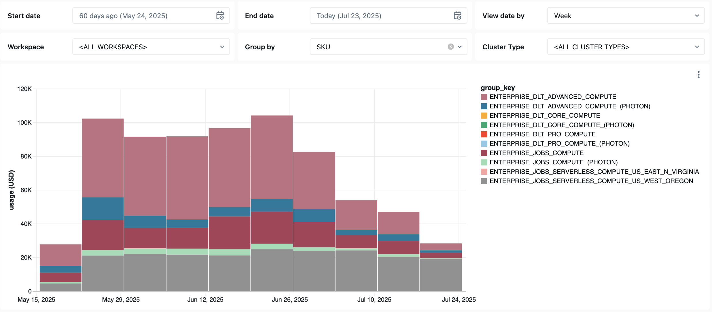Open the Start date calendar picker
The image size is (712, 312).
pos(220,16)
